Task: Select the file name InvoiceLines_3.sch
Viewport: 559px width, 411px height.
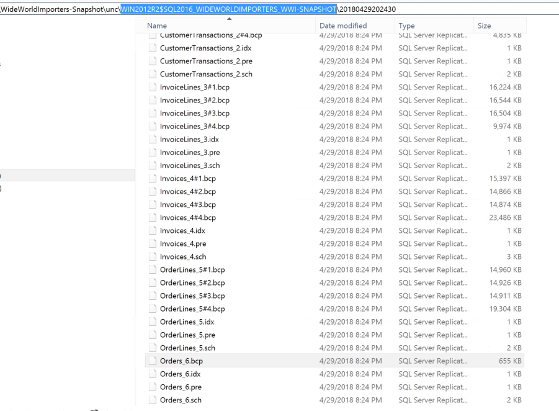Action: click(190, 166)
